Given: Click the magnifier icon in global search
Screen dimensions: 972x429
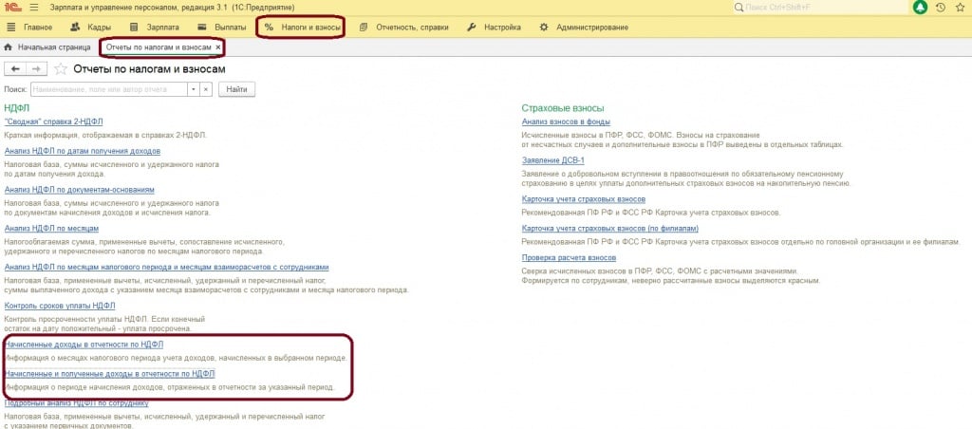Looking at the screenshot, I should click(738, 8).
